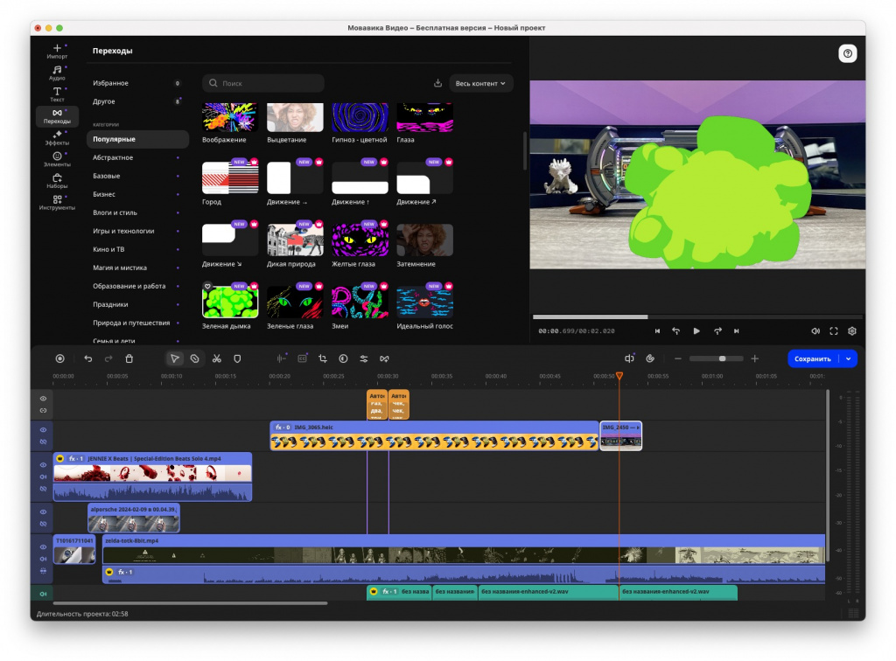Click the download icon beside the search field
The height and width of the screenshot is (661, 896).
(x=437, y=84)
